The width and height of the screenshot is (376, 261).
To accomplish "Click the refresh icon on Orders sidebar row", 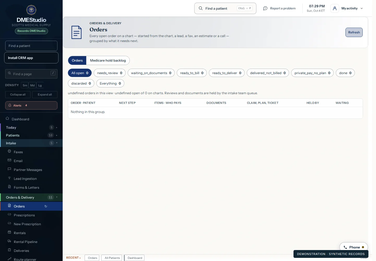I will 46,206.
